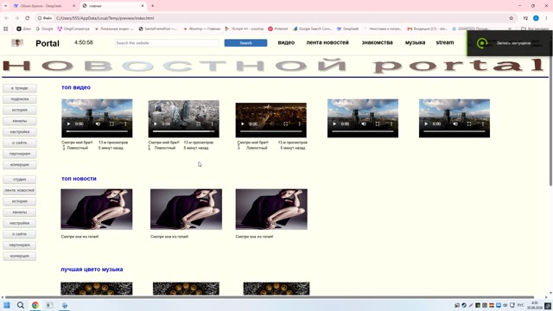Reload the current page

[27, 18]
